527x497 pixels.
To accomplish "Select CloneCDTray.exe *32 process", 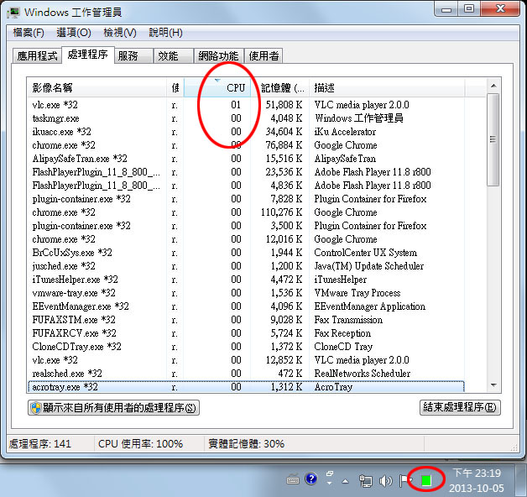I will pos(246,347).
